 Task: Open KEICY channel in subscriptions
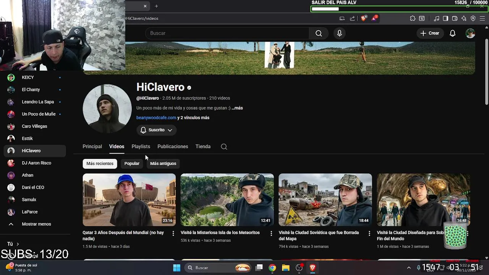pos(34,78)
